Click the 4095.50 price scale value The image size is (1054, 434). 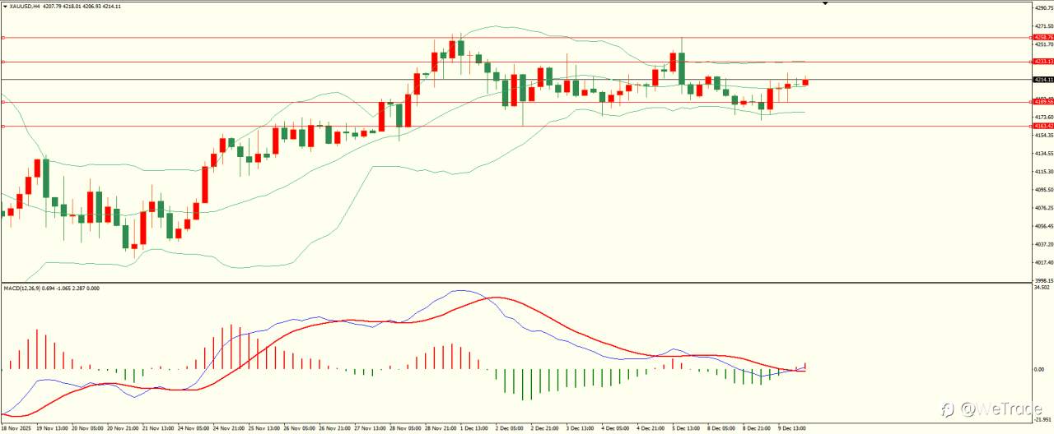point(1043,190)
